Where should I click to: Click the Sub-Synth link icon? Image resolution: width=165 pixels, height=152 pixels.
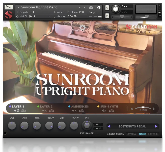(112, 110)
